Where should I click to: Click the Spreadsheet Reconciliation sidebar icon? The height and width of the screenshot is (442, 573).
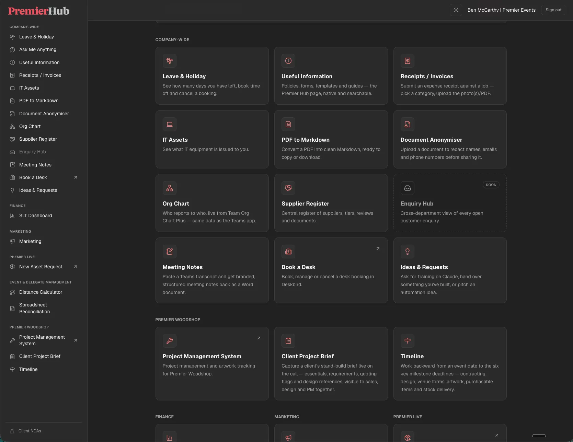coord(12,308)
